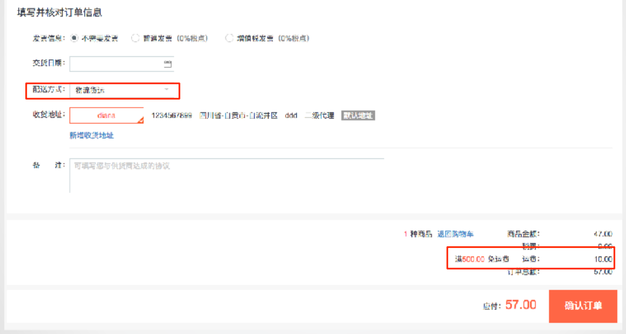Click the calendar icon in delivery date field
626x334 pixels.
(167, 64)
